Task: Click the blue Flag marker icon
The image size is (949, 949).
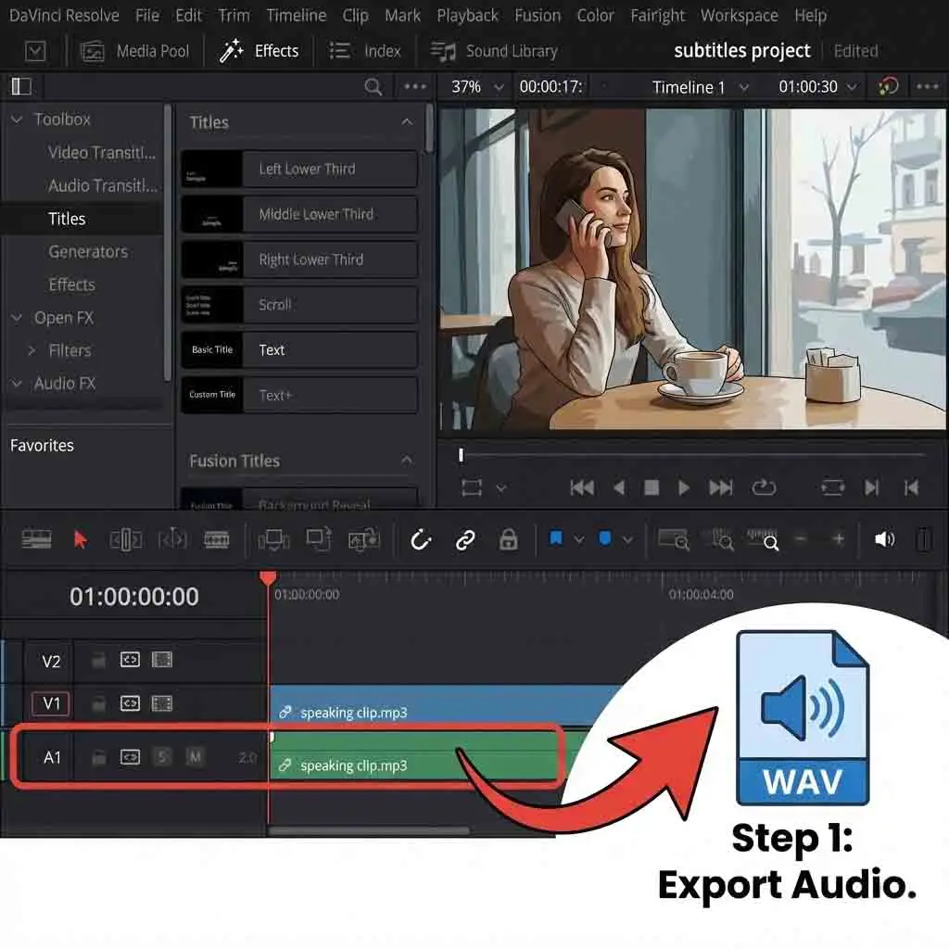Action: (x=556, y=538)
